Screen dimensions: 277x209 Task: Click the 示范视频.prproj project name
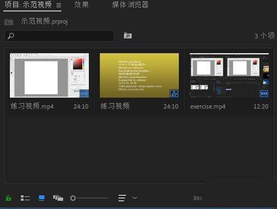click(44, 21)
